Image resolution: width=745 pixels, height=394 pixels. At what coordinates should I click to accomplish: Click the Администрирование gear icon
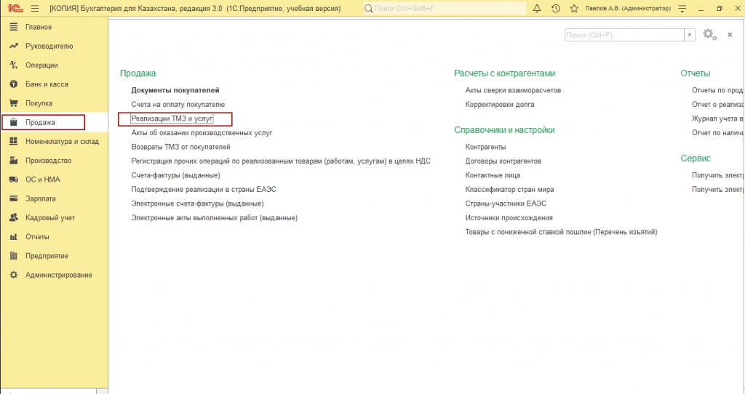coord(14,275)
